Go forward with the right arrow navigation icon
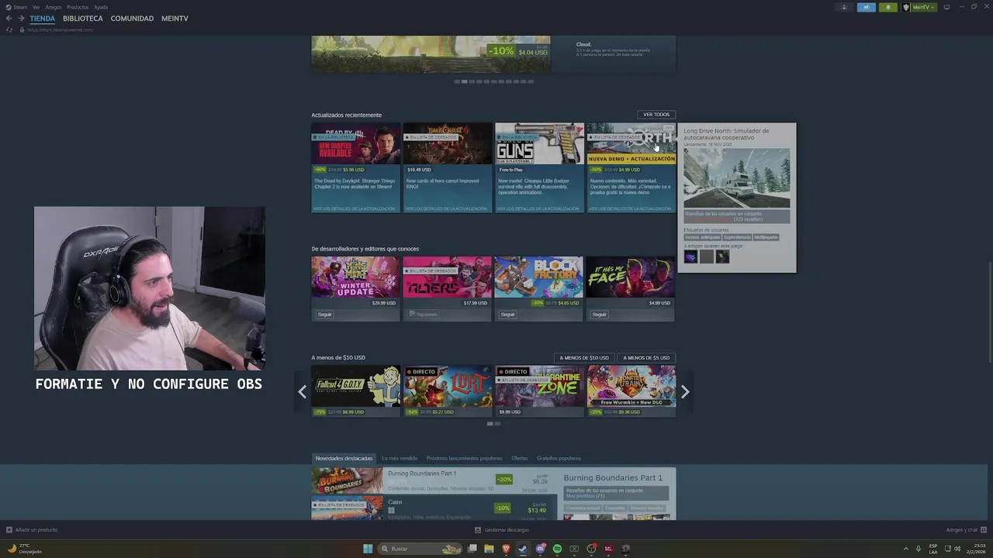The width and height of the screenshot is (993, 558). click(21, 19)
